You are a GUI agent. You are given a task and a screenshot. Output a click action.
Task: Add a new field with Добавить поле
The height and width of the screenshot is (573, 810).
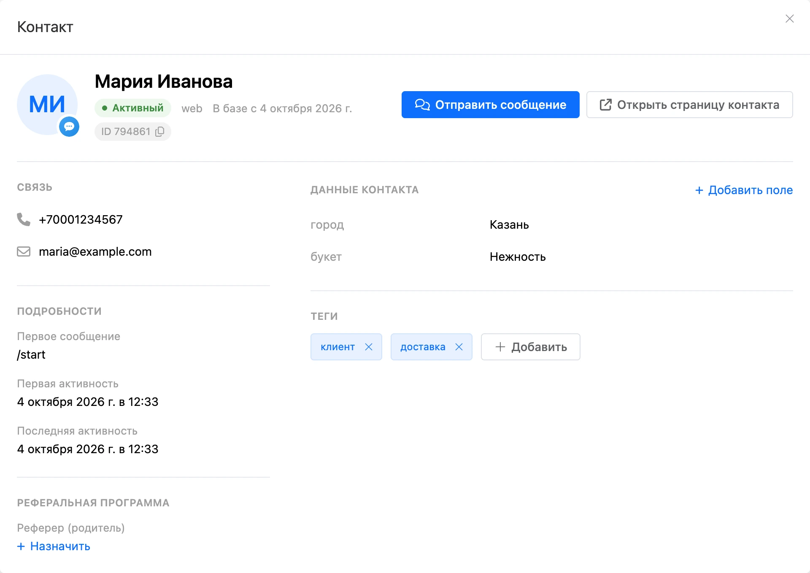[x=744, y=190]
